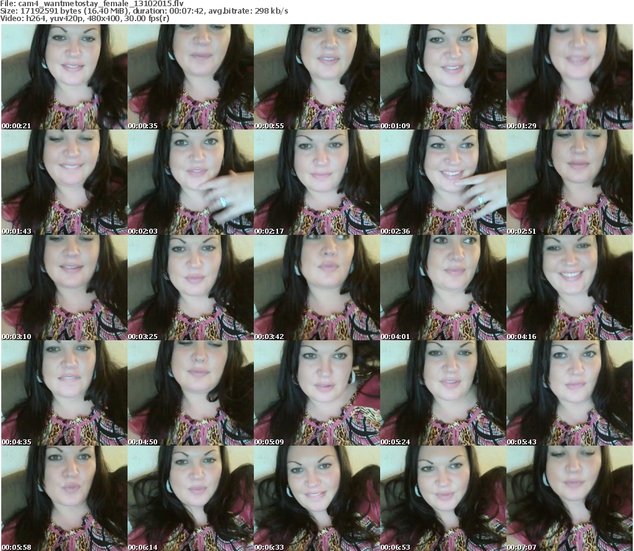Open the frame stamped 00:01:29
The height and width of the screenshot is (551, 634).
pyautogui.click(x=570, y=77)
